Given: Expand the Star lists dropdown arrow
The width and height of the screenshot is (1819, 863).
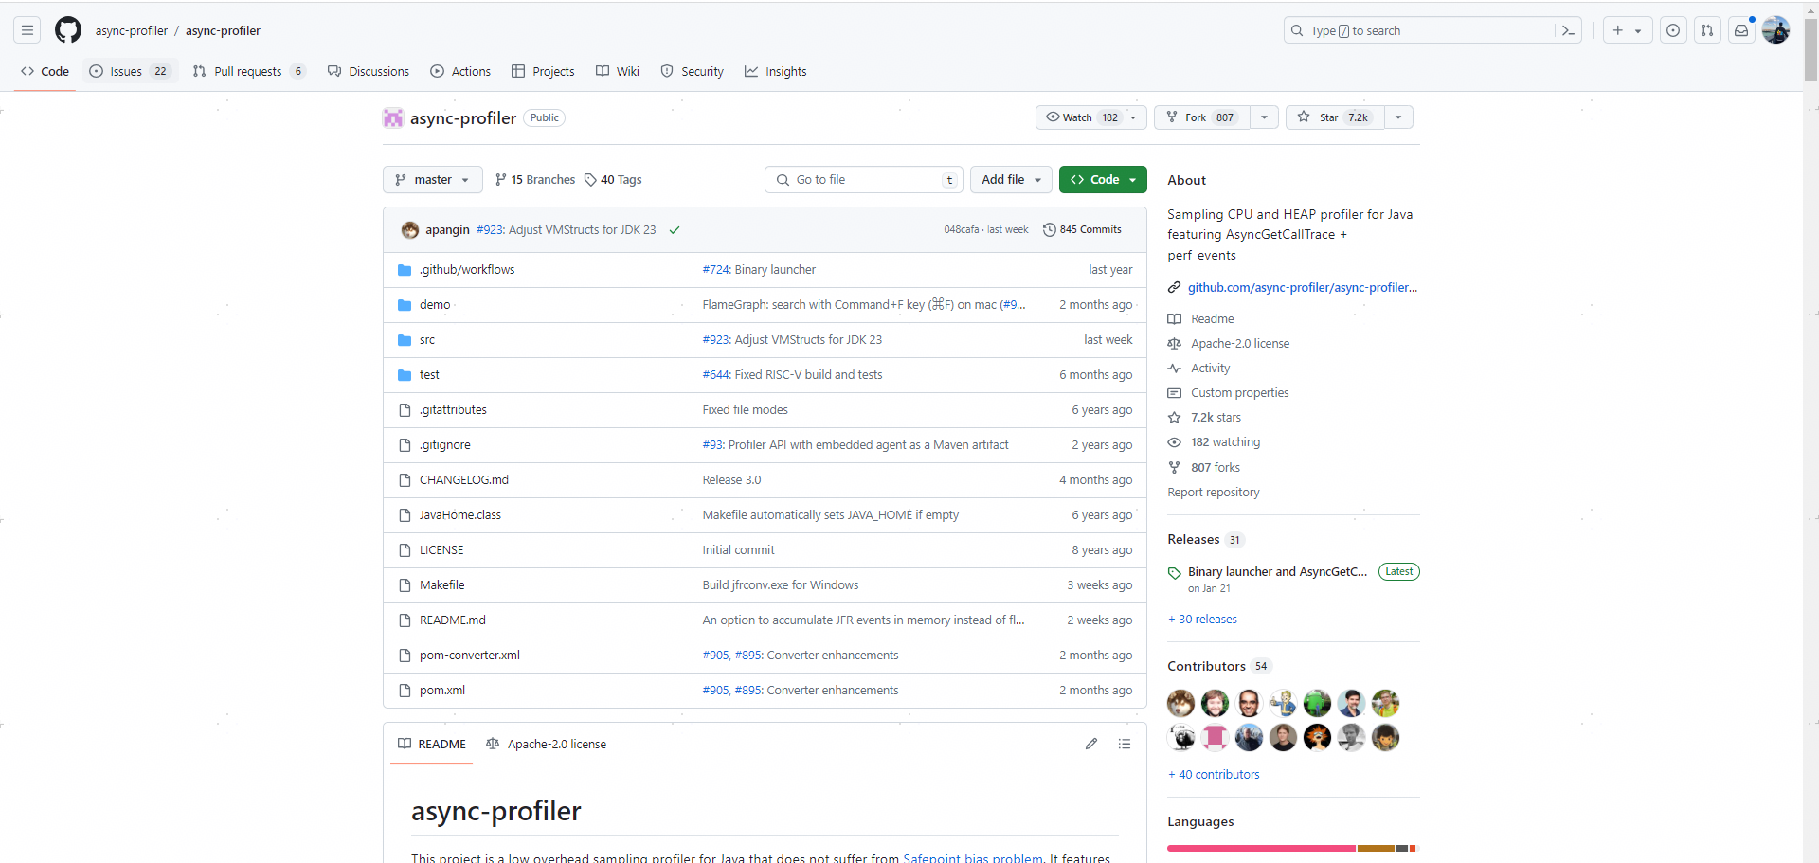Looking at the screenshot, I should pos(1399,117).
